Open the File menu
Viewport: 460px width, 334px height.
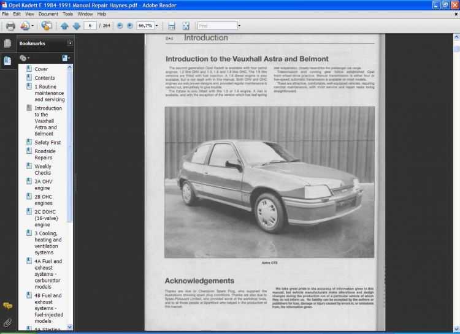pyautogui.click(x=5, y=13)
